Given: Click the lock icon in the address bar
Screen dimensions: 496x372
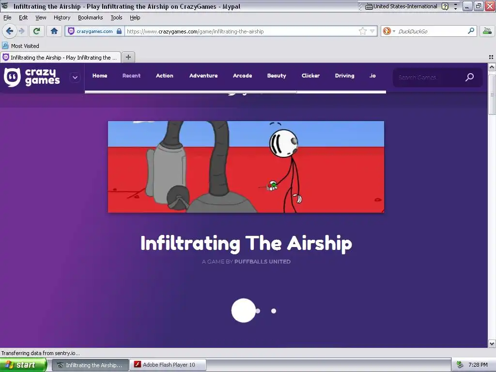Looking at the screenshot, I should (x=119, y=31).
